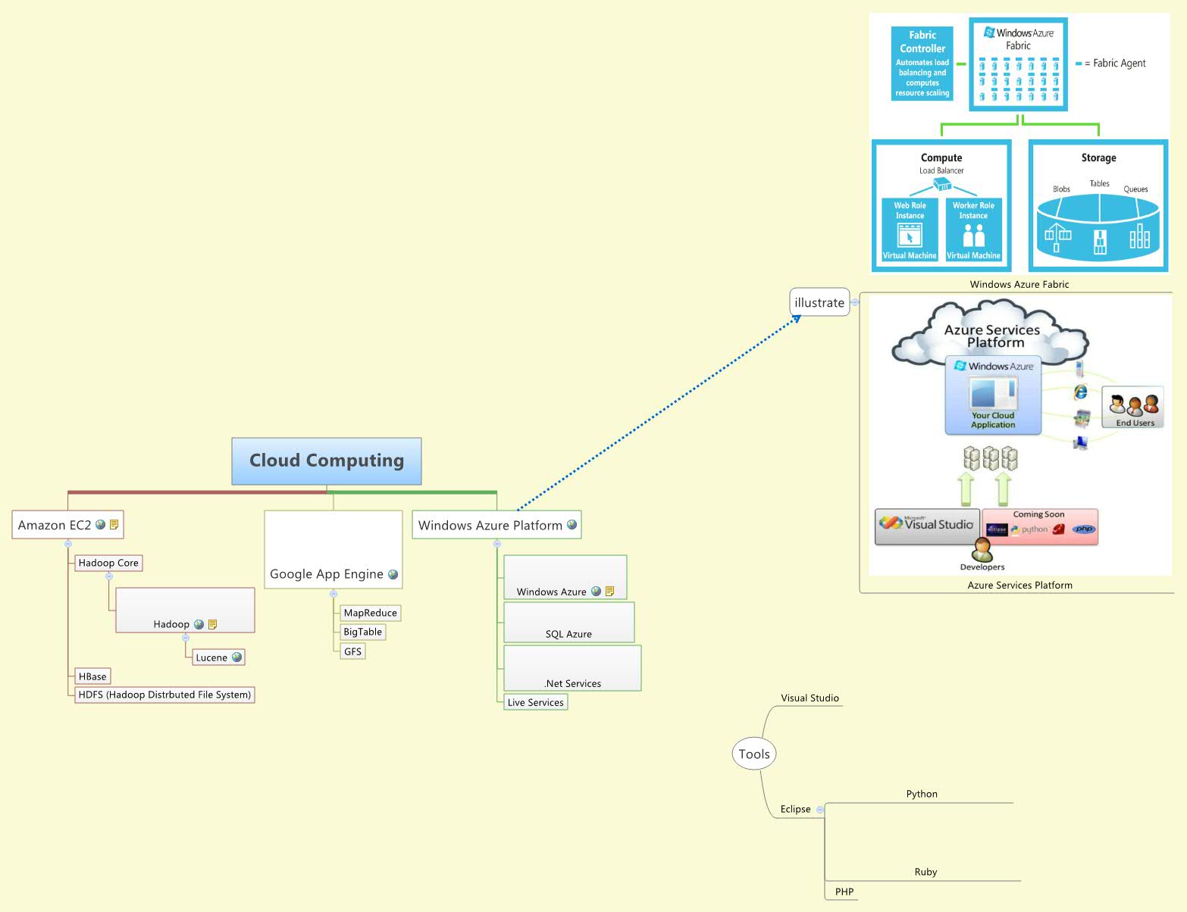Collapse the Windows Azure Platform branch
1187x912 pixels.
tap(496, 543)
